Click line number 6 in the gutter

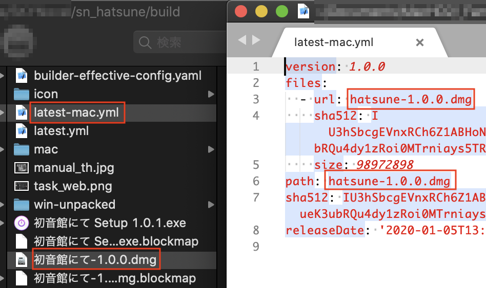click(256, 181)
